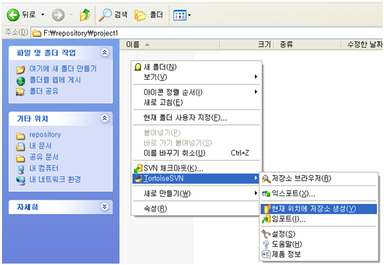Click the 내 문서 documents icon
The width and height of the screenshot is (384, 265).
21,146
